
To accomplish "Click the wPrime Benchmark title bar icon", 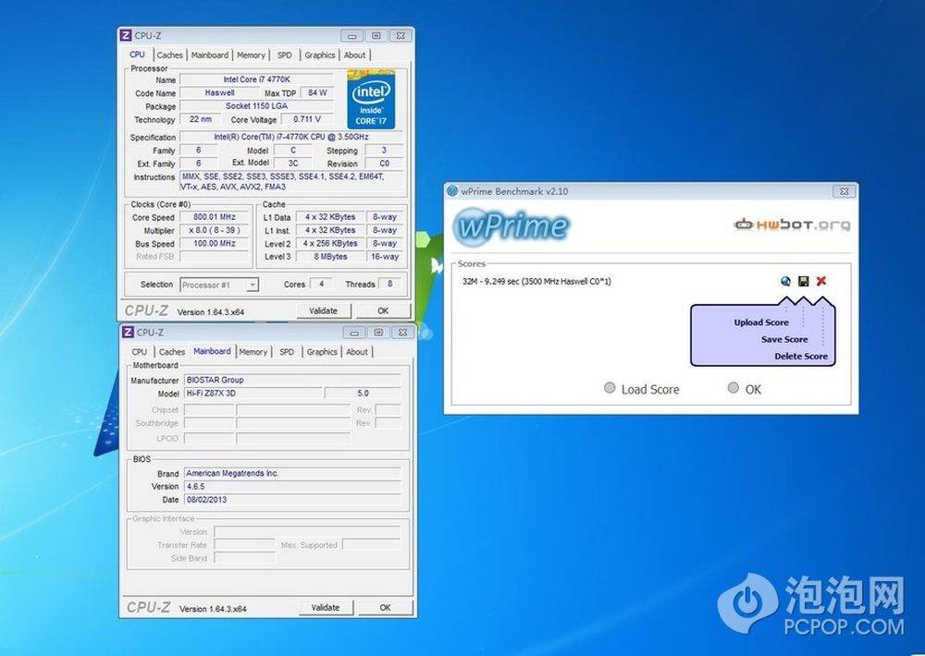I will [452, 191].
